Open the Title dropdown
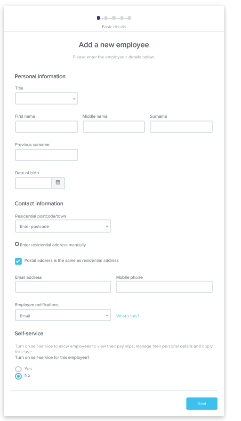241x421 pixels. pos(47,98)
